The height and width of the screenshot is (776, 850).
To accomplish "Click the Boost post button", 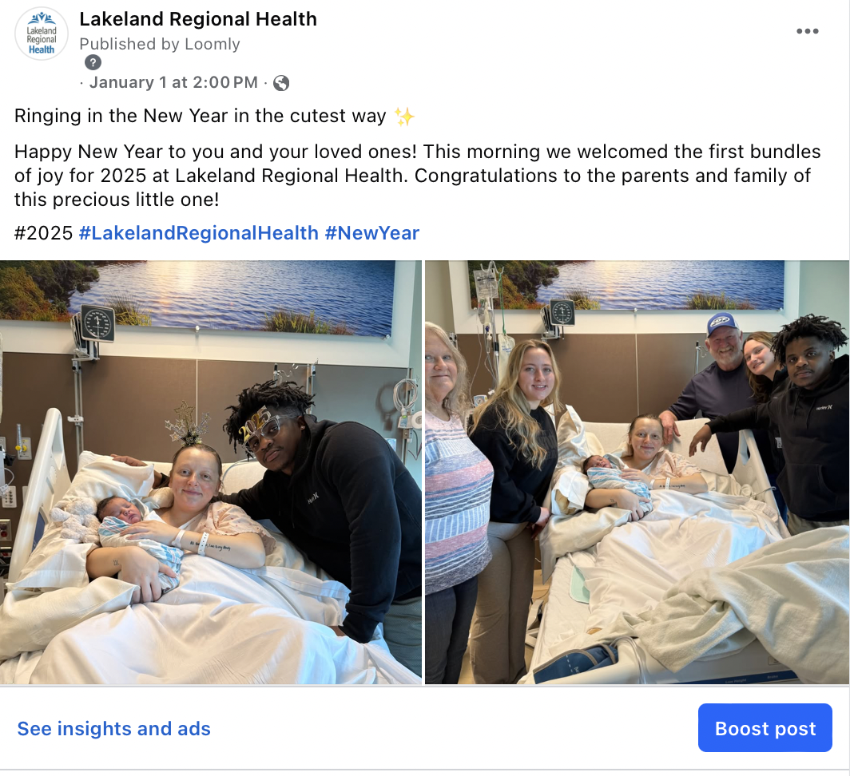I will tap(765, 728).
